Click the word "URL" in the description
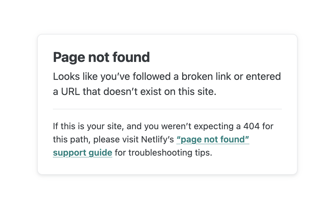The image size is (331, 210). [70, 92]
